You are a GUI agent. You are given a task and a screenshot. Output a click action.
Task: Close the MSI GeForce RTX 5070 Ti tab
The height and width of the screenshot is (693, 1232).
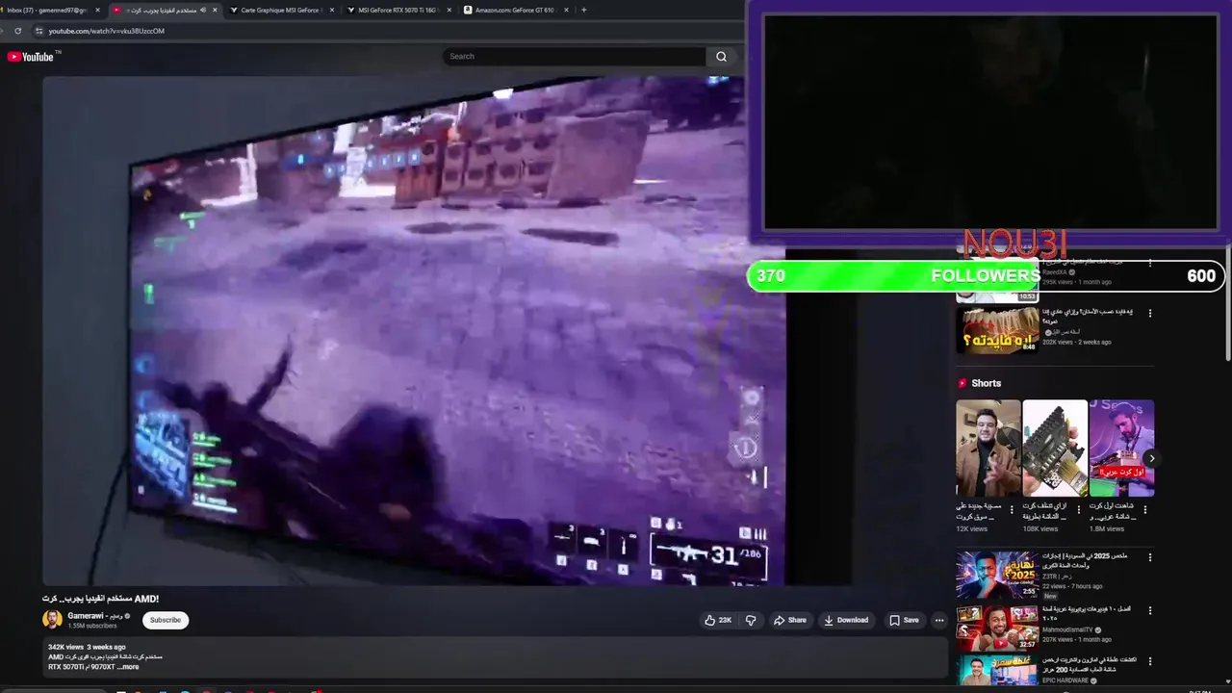[x=449, y=10]
